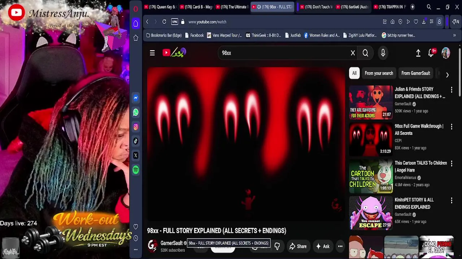Open options for KinitoPET STORY video

pyautogui.click(x=452, y=200)
